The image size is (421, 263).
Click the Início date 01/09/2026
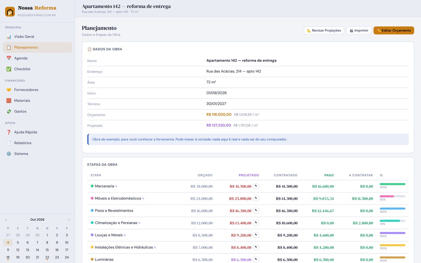point(216,93)
